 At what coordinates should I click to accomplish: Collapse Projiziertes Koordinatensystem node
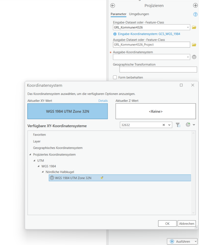30,154
